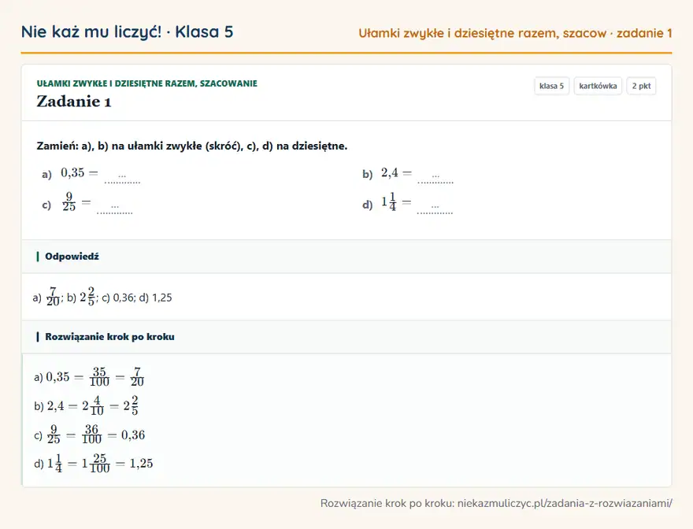Screen dimensions: 693x529
Task: Click the answer summary line ending "d) 1,25"
Action: coord(102,297)
